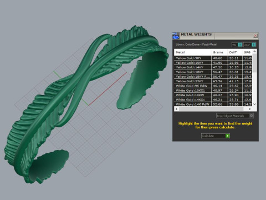Click grams value 47.20

[217, 67]
